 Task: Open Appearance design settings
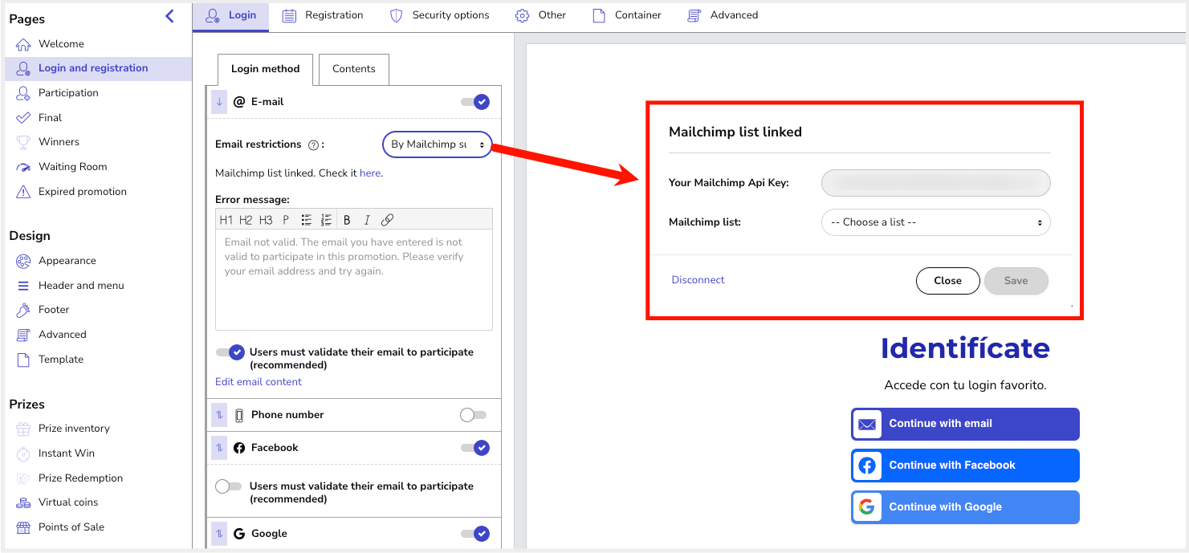tap(67, 261)
